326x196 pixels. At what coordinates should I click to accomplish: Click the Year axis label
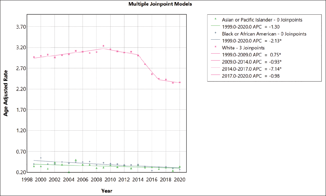[107, 191]
